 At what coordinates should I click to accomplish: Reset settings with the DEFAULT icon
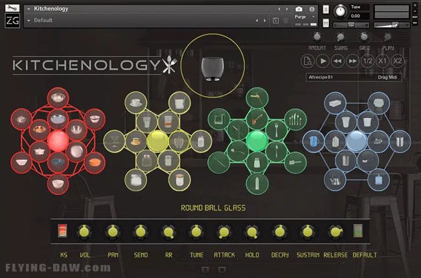[358, 231]
